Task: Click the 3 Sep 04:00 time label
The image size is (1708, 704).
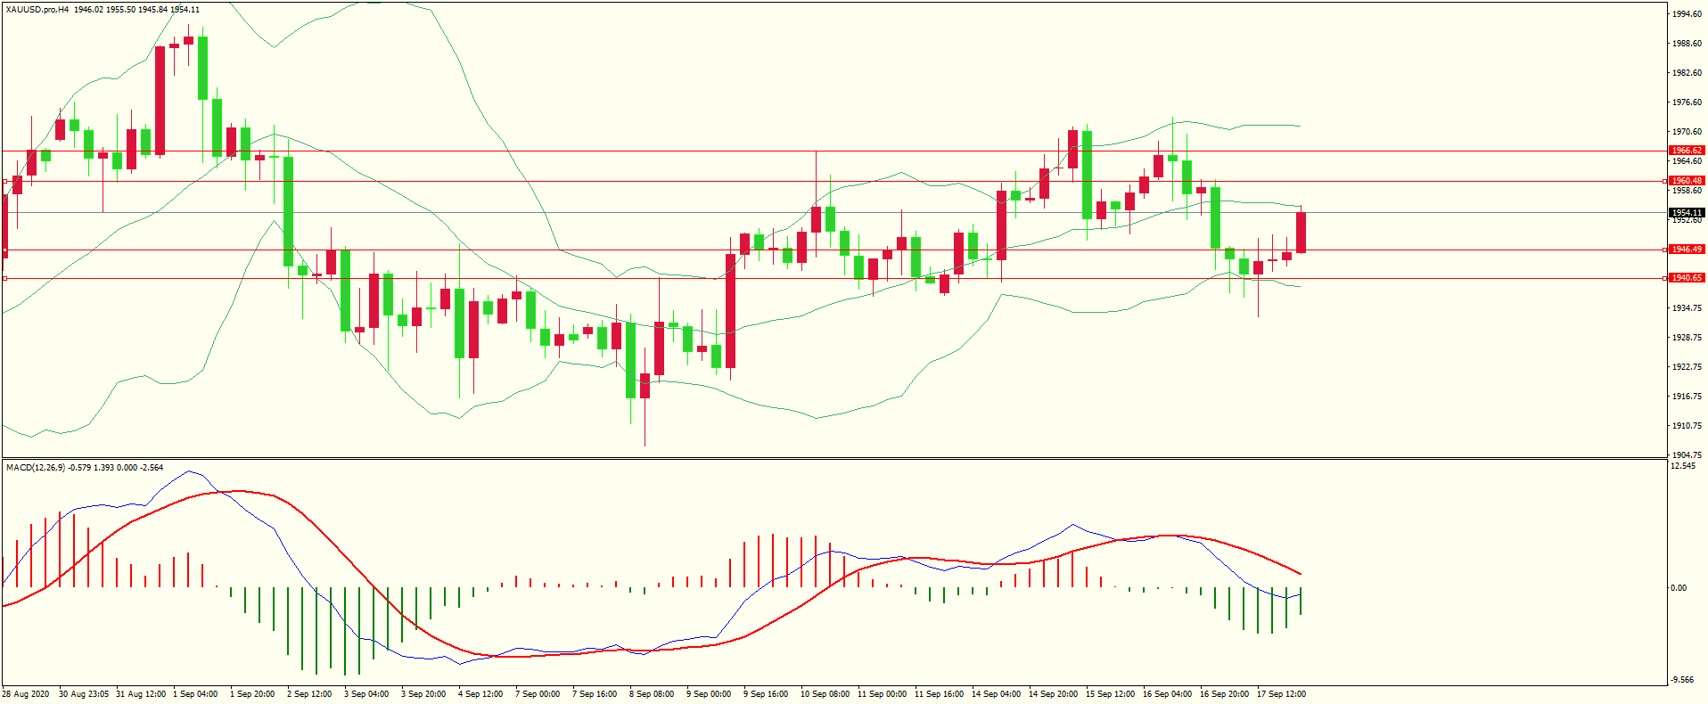Action: (x=366, y=693)
